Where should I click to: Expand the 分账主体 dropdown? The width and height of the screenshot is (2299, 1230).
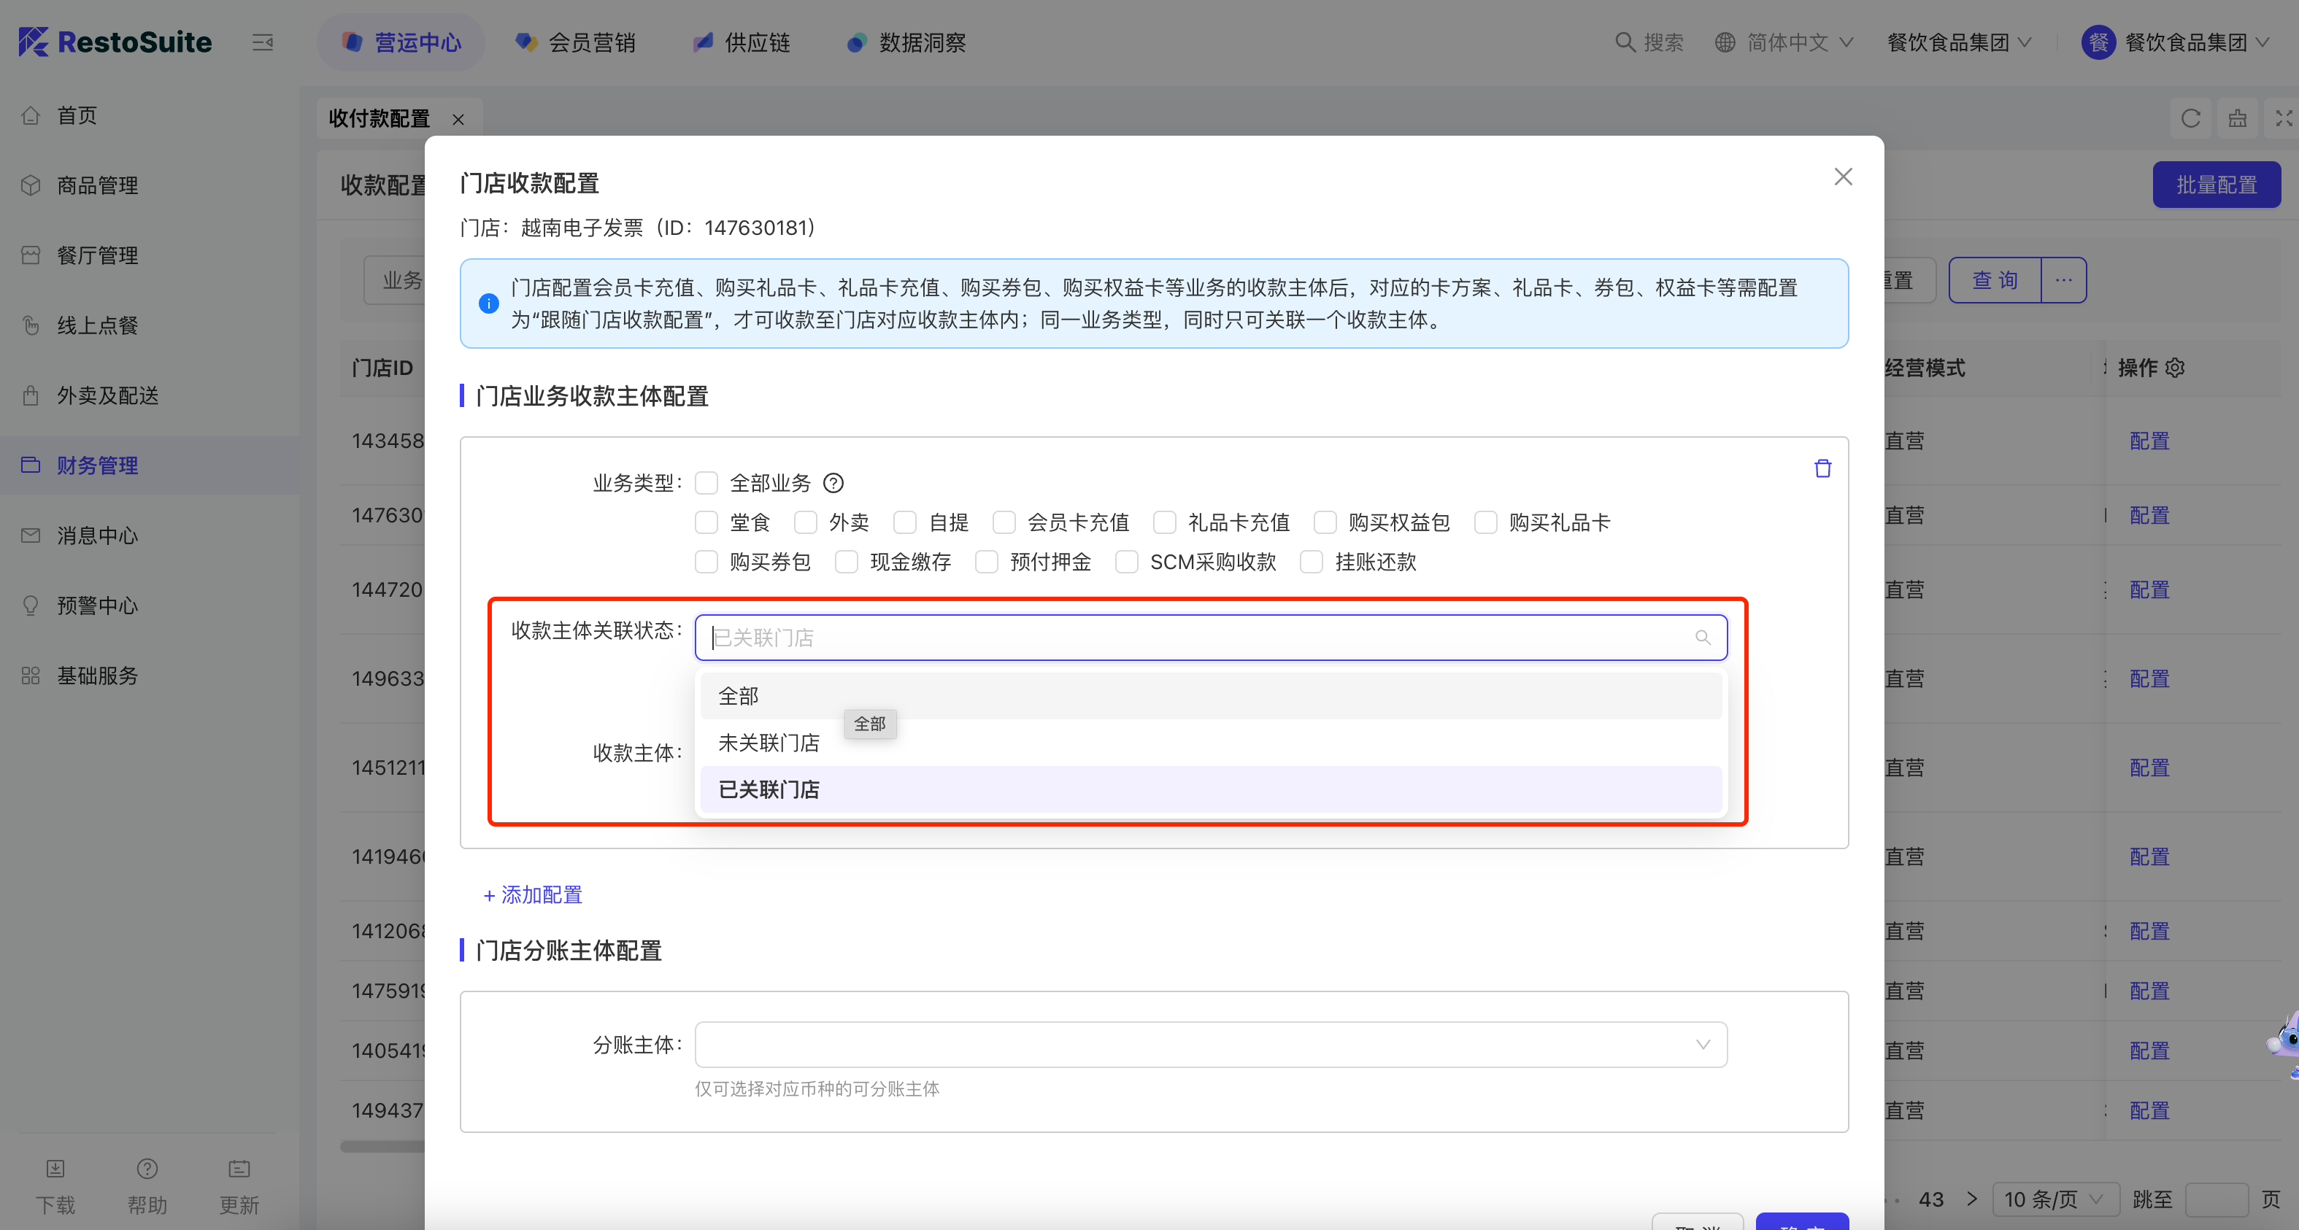pyautogui.click(x=1210, y=1045)
